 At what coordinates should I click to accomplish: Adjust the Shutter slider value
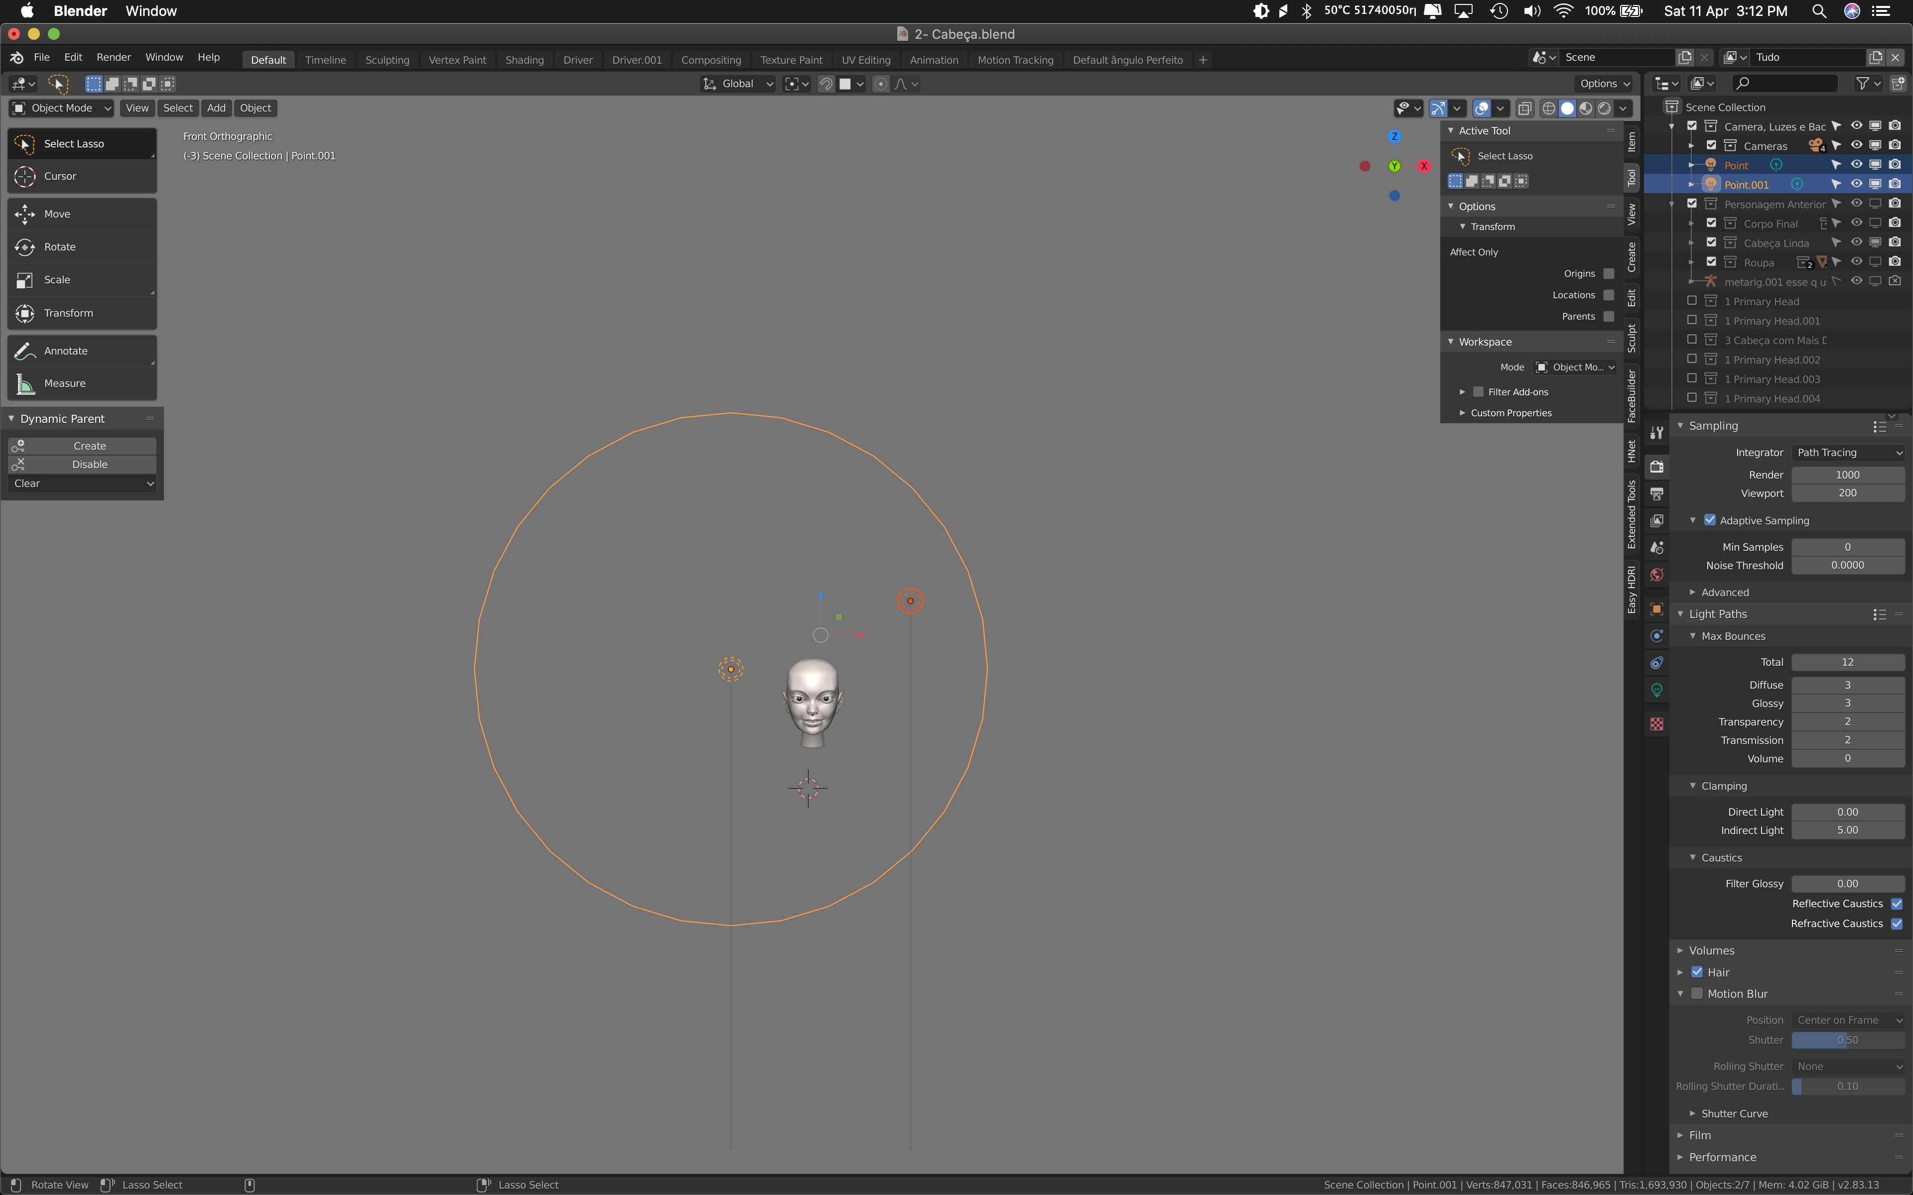pos(1847,1040)
